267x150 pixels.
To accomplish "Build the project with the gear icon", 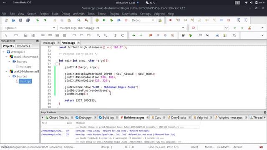I will click(97, 20).
